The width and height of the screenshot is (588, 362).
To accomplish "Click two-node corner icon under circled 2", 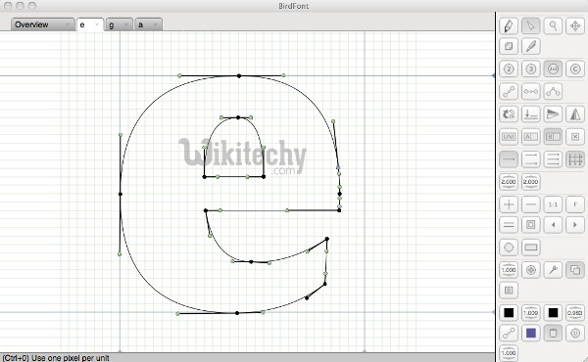I will (x=509, y=92).
